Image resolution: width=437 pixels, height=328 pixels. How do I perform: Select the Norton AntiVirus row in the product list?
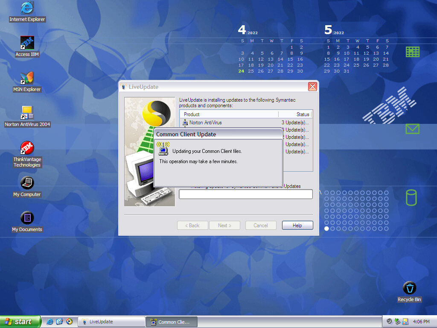point(206,123)
